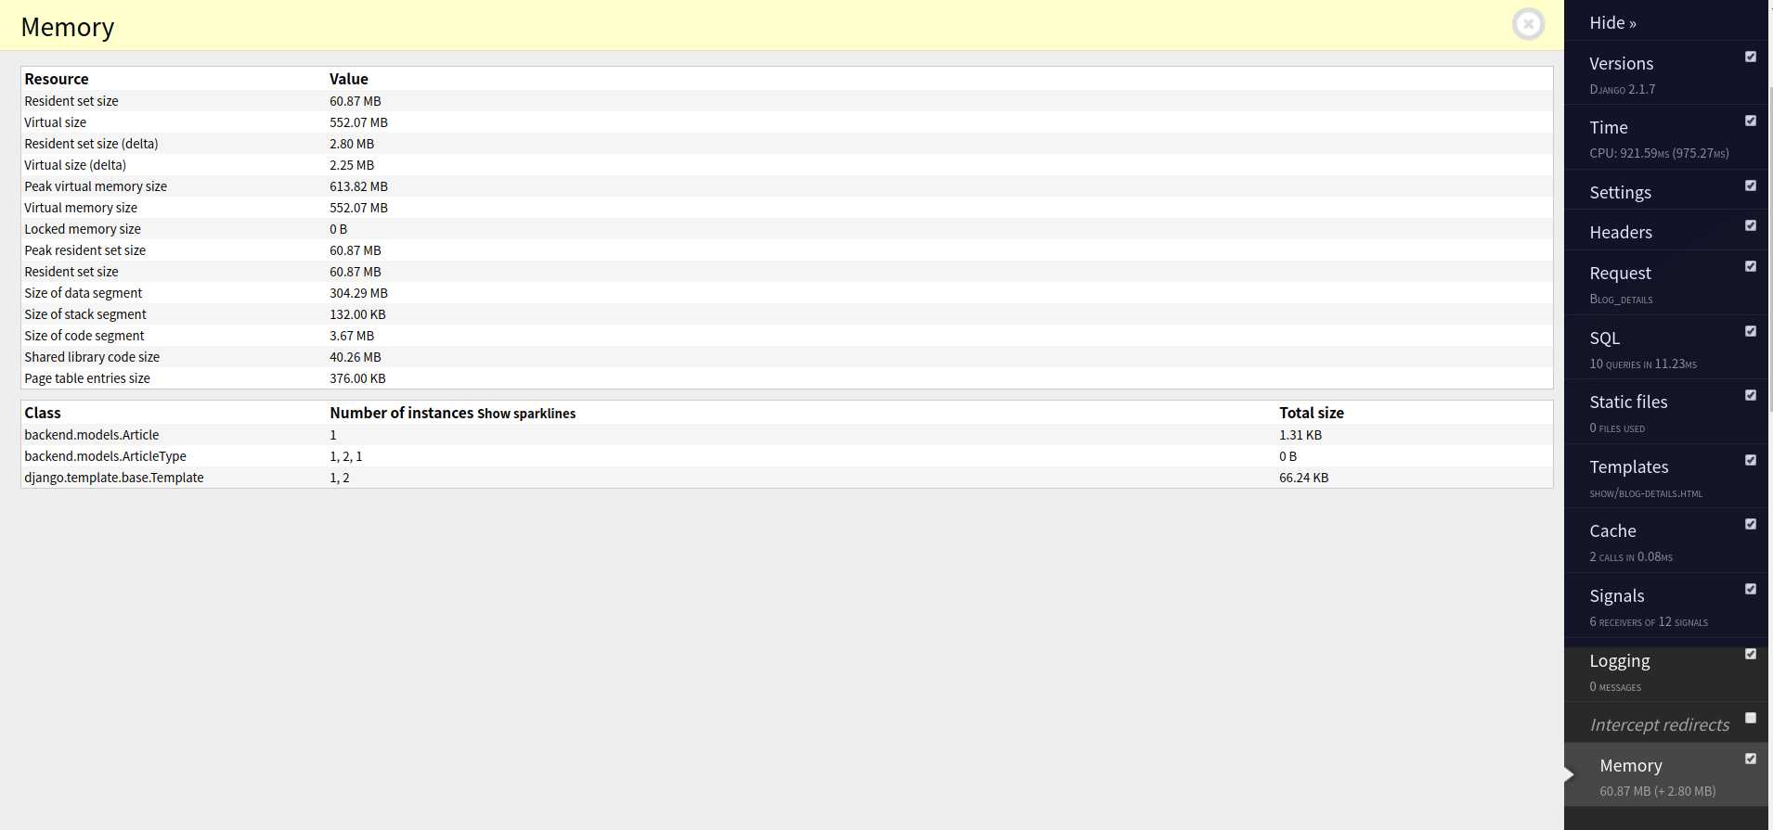Click the Locked memory size row
Viewport: 1773px width, 830px height.
(786, 229)
